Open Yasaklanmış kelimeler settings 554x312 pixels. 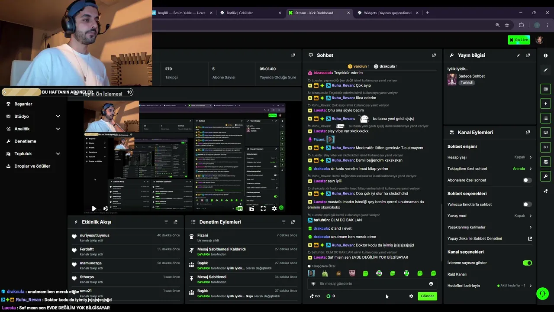click(x=490, y=227)
